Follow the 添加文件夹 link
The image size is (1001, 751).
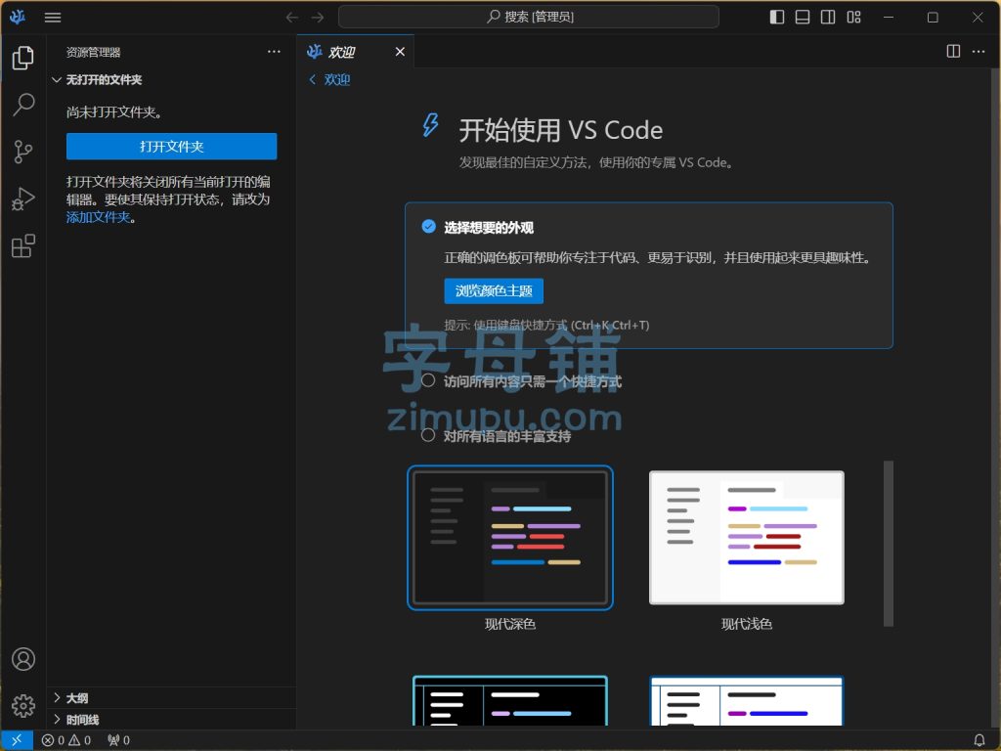[x=99, y=217]
